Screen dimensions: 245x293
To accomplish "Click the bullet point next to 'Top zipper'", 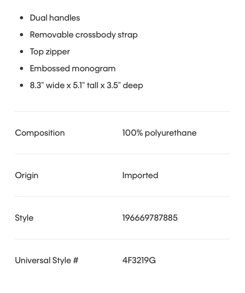I will (22, 52).
